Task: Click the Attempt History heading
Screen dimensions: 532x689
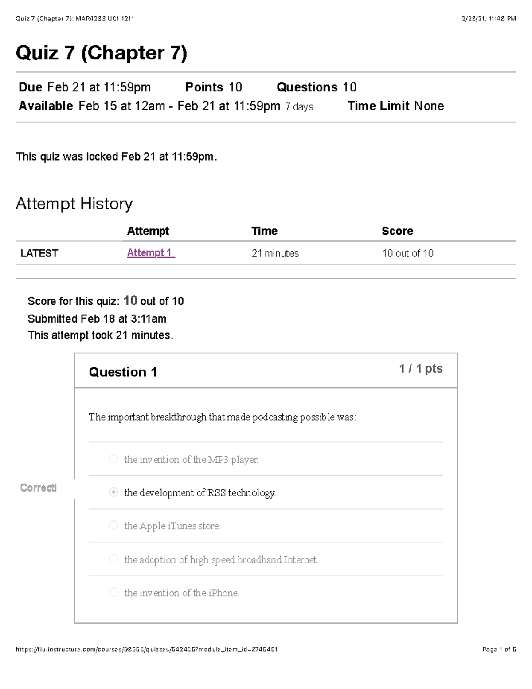Action: pyautogui.click(x=74, y=204)
